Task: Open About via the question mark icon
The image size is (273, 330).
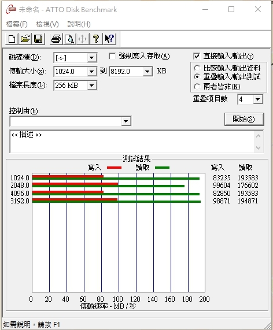Action: pos(96,39)
